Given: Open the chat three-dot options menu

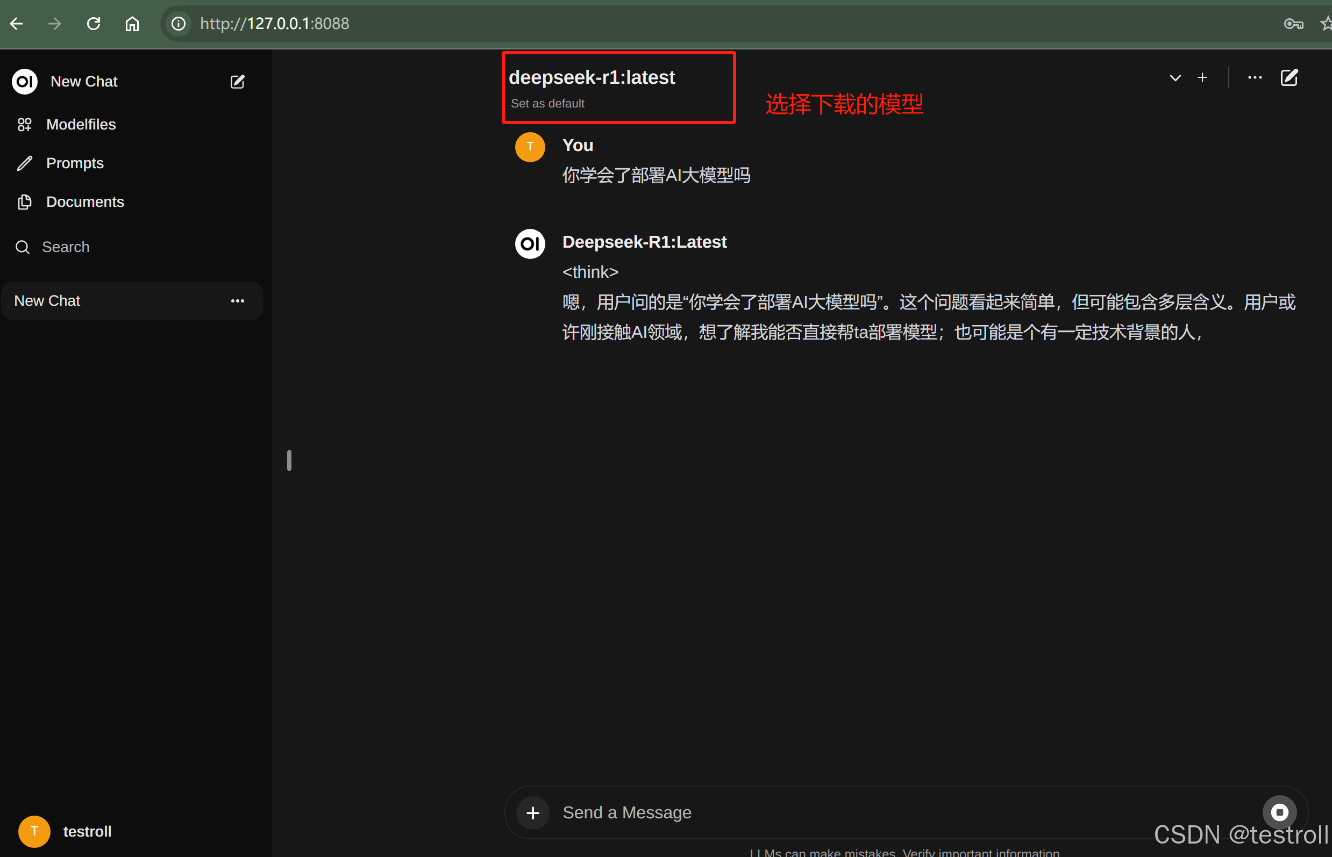Looking at the screenshot, I should pos(1255,78).
